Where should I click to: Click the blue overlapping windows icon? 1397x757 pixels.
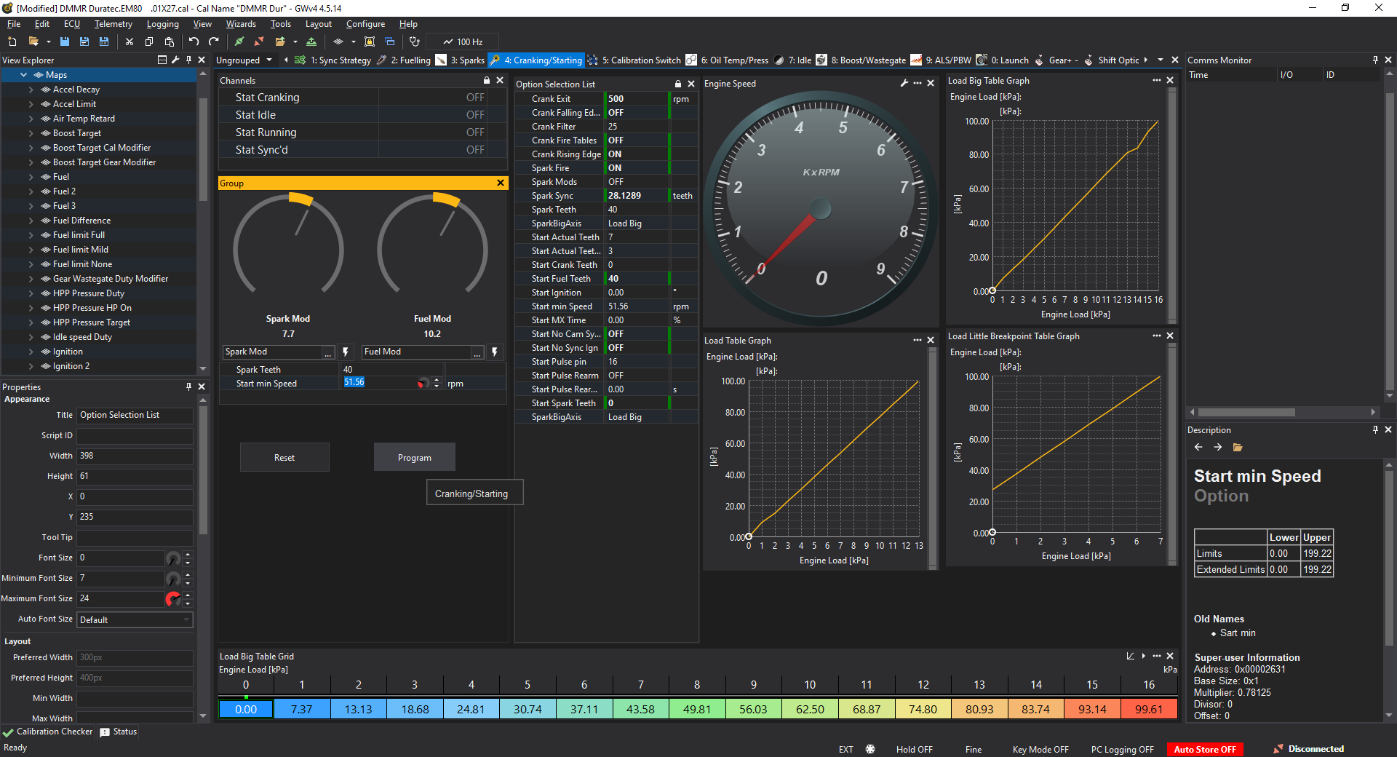tap(390, 41)
